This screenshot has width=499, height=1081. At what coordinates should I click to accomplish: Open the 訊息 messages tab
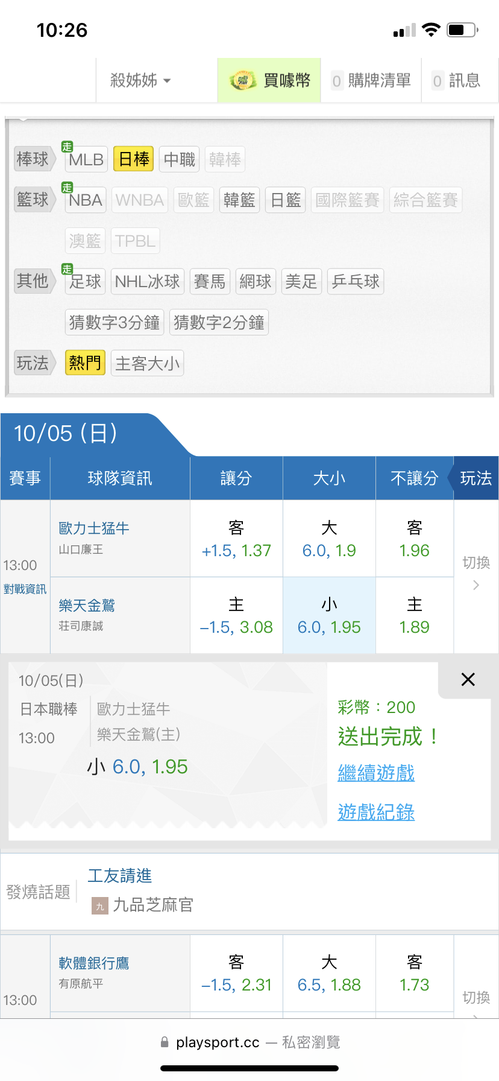point(456,80)
